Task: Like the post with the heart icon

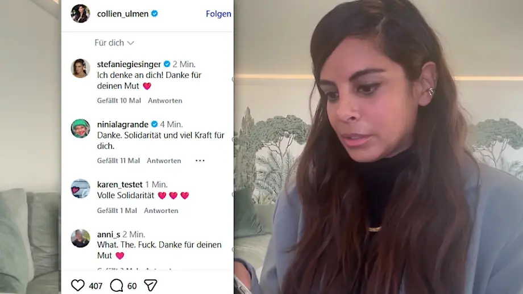Action: coord(78,285)
